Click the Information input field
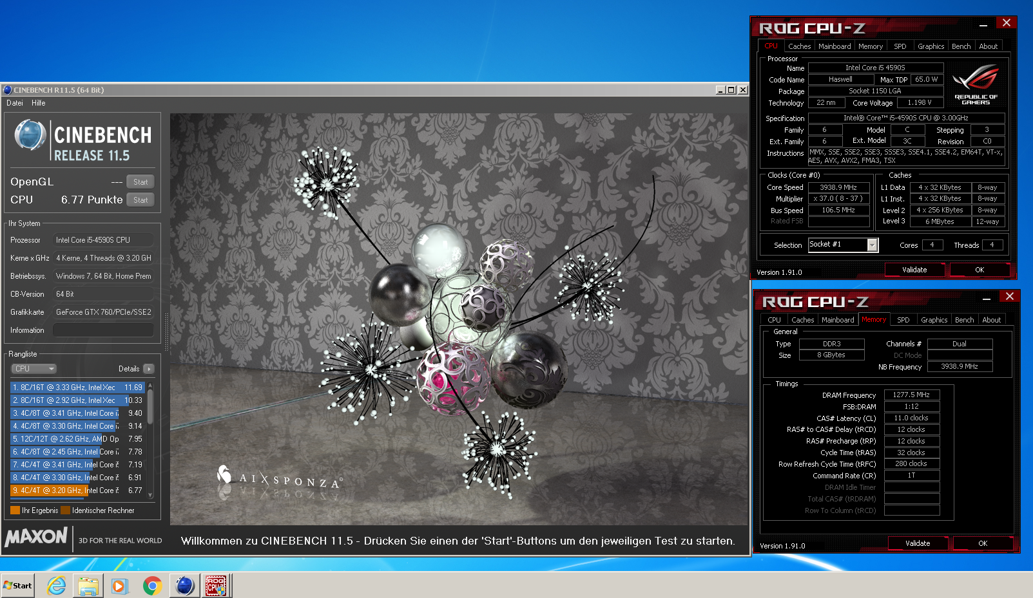The image size is (1033, 598). 103,330
